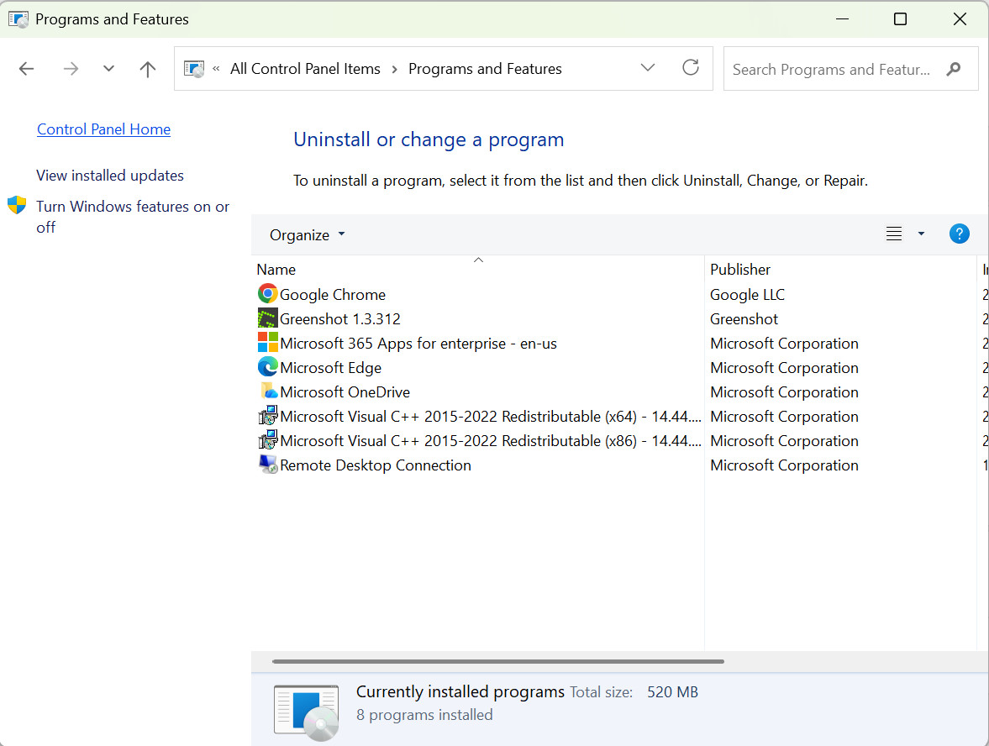Screen dimensions: 989x746
Task: Select Microsoft 365 Apps for enterprise - en-us
Action: [x=418, y=344]
